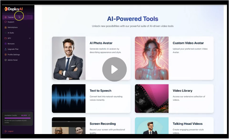Expand the DFY submenu chevron
The width and height of the screenshot is (229, 139).
point(30,38)
